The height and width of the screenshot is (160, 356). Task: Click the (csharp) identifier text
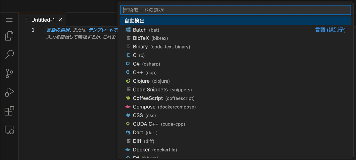pyautogui.click(x=151, y=64)
